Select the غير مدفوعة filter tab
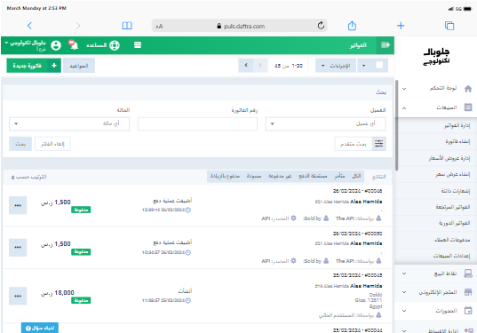This screenshot has height=333, width=477. coord(280,177)
